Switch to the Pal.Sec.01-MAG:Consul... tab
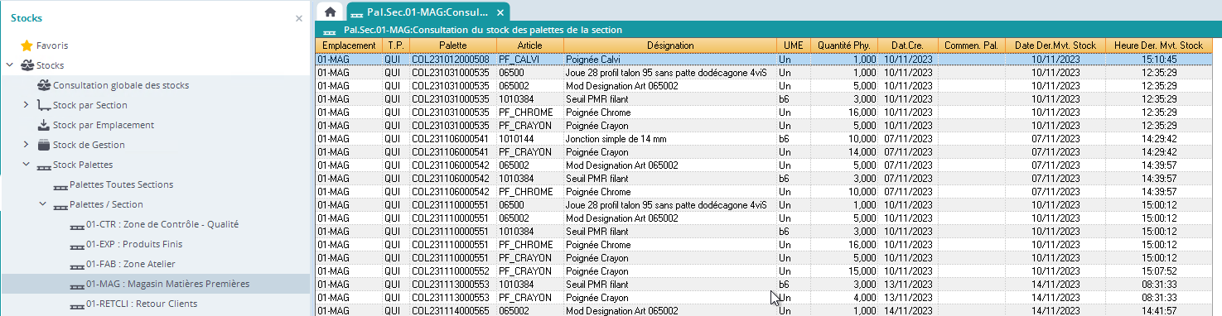Image resolution: width=1222 pixels, height=316 pixels. [428, 12]
